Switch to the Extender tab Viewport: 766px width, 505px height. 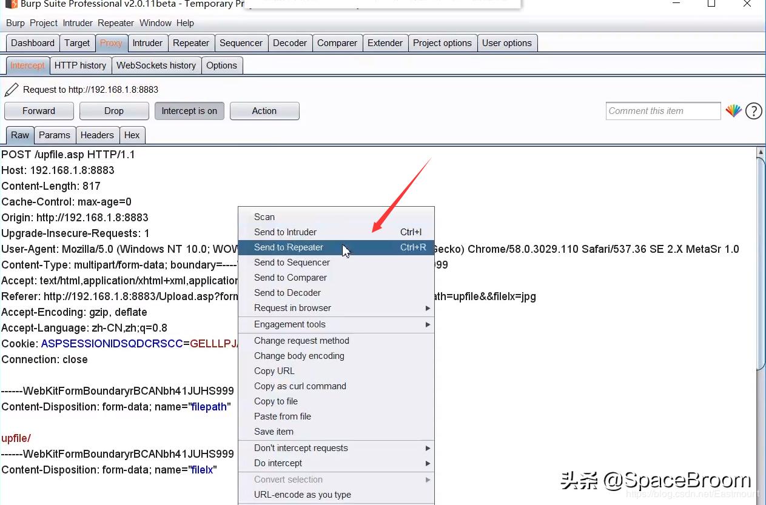(385, 43)
